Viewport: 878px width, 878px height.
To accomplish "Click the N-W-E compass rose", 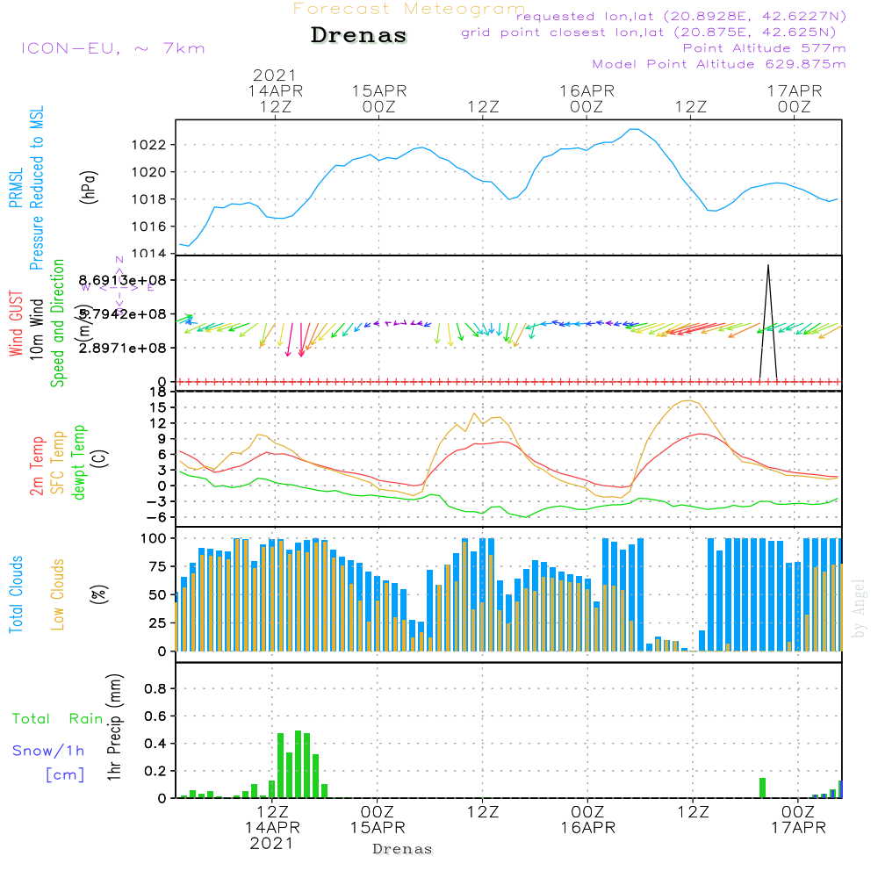I will click(x=119, y=286).
